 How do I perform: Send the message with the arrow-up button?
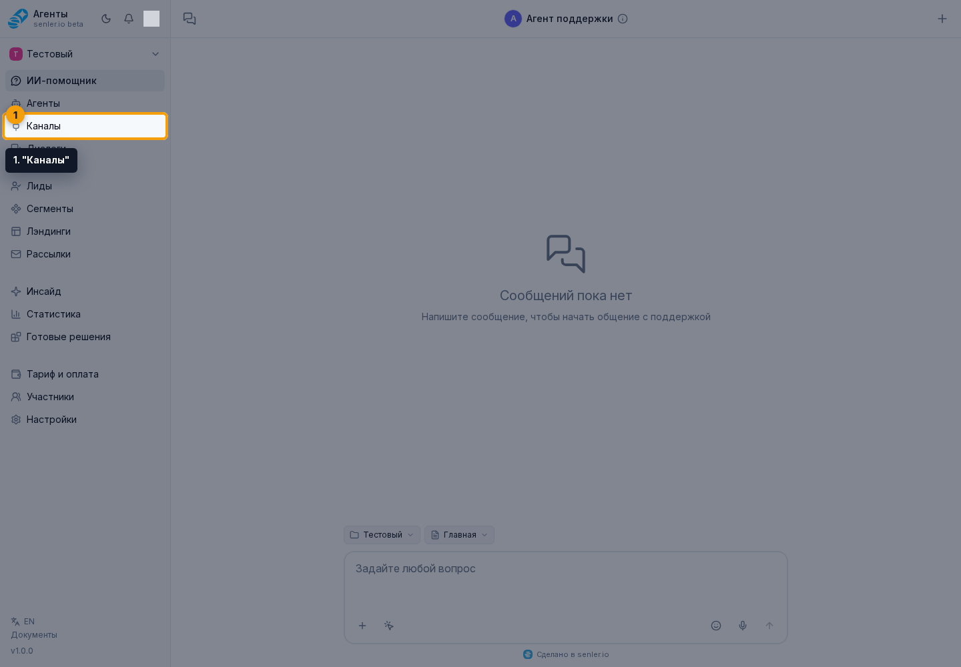pyautogui.click(x=769, y=626)
